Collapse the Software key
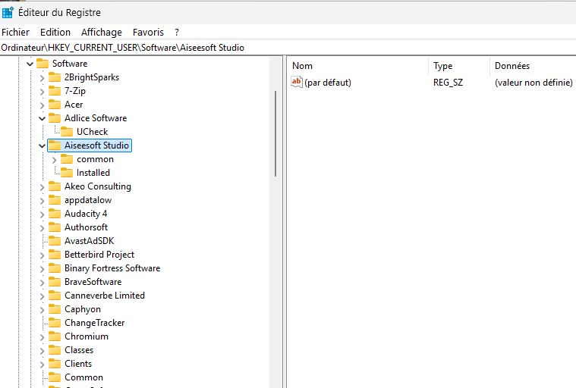576x388 pixels. 30,64
